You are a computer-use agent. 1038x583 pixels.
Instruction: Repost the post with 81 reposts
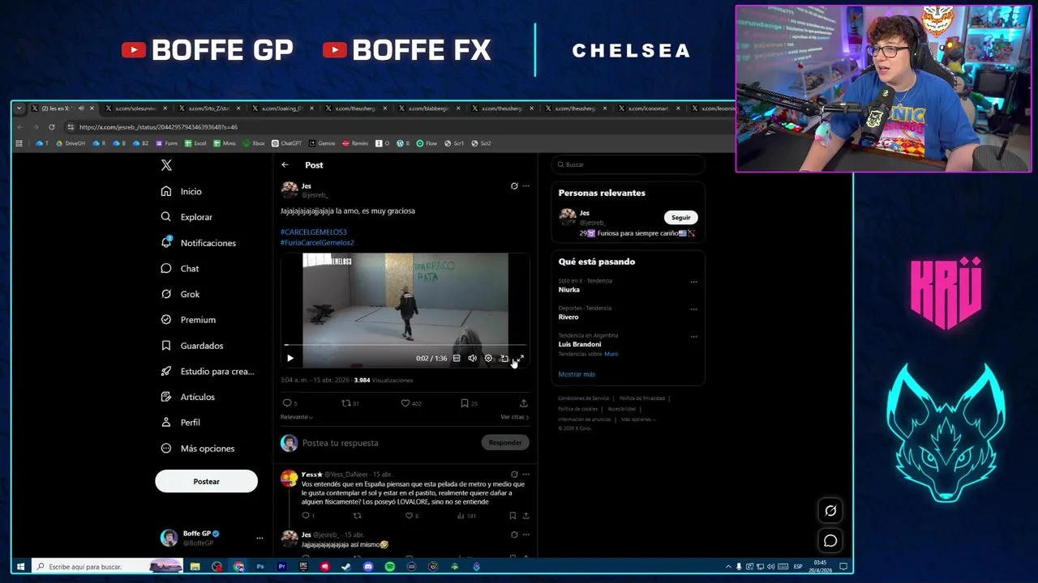pyautogui.click(x=350, y=403)
